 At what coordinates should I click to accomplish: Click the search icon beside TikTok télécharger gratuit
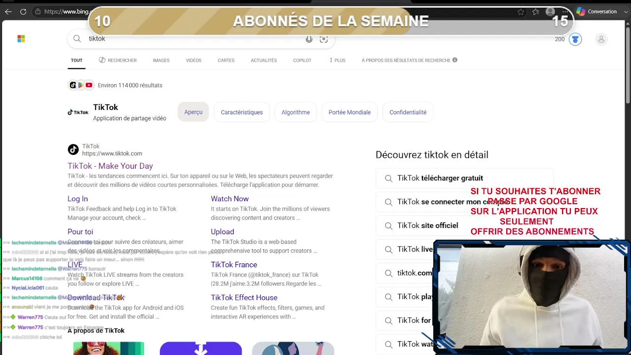click(x=388, y=178)
